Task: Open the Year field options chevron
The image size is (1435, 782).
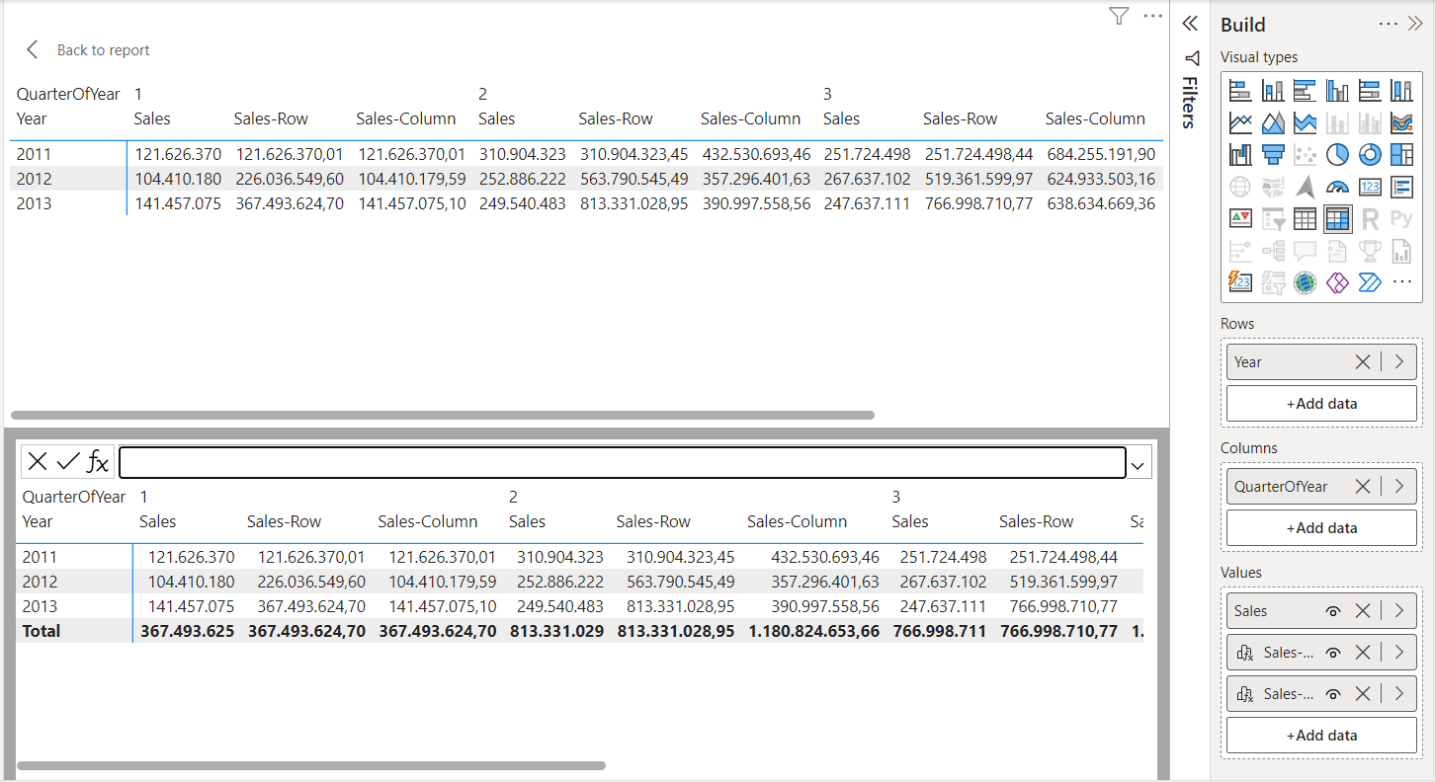Action: point(1398,362)
